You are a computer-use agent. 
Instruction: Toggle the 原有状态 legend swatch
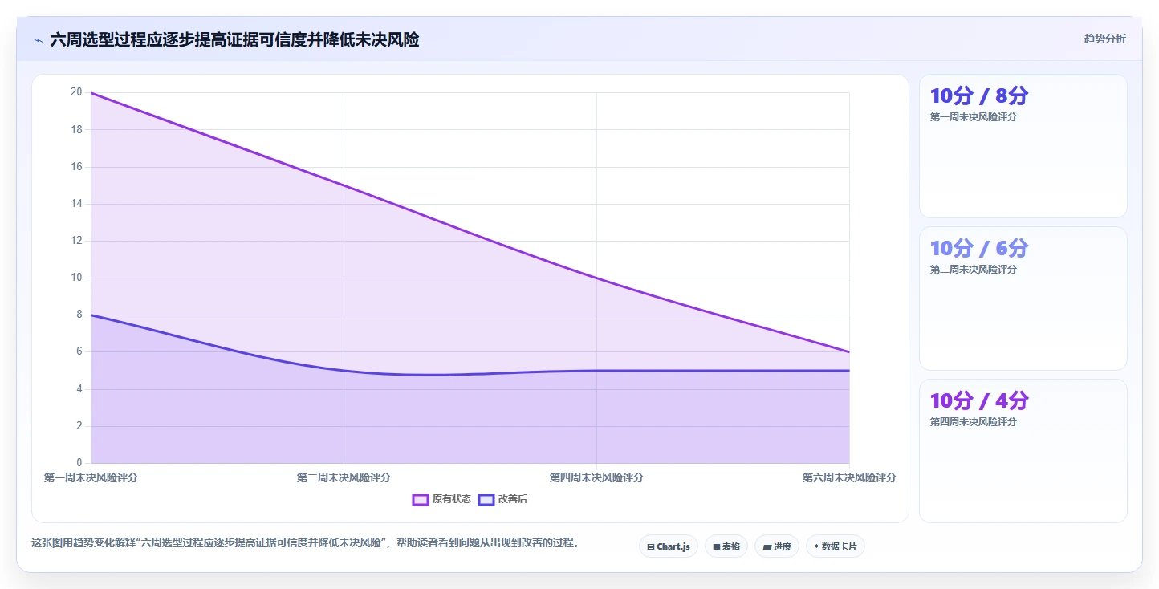tap(420, 499)
